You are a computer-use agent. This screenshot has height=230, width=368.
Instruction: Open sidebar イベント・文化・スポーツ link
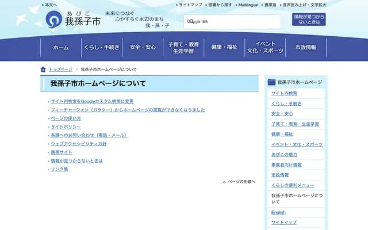[297, 144]
